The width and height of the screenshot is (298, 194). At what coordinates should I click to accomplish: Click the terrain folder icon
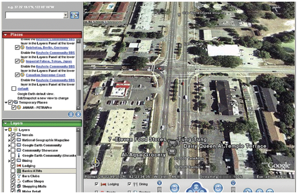[19, 135]
